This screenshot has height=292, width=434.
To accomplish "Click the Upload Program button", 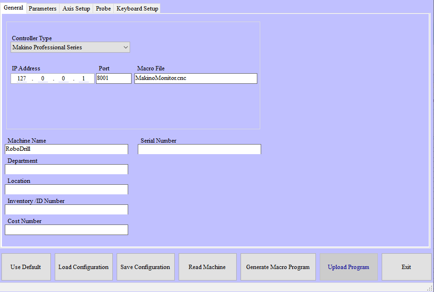I will pyautogui.click(x=349, y=267).
